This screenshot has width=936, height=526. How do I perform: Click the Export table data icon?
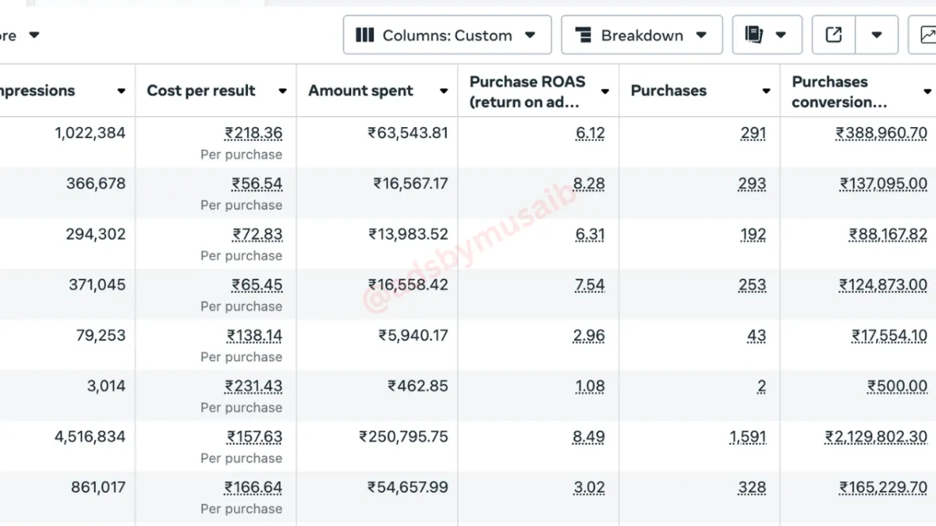click(834, 35)
